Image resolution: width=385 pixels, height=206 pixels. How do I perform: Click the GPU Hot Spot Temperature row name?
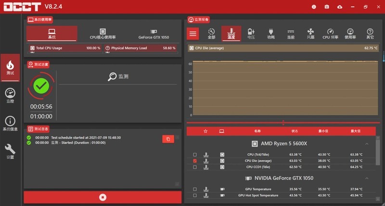point(258,195)
